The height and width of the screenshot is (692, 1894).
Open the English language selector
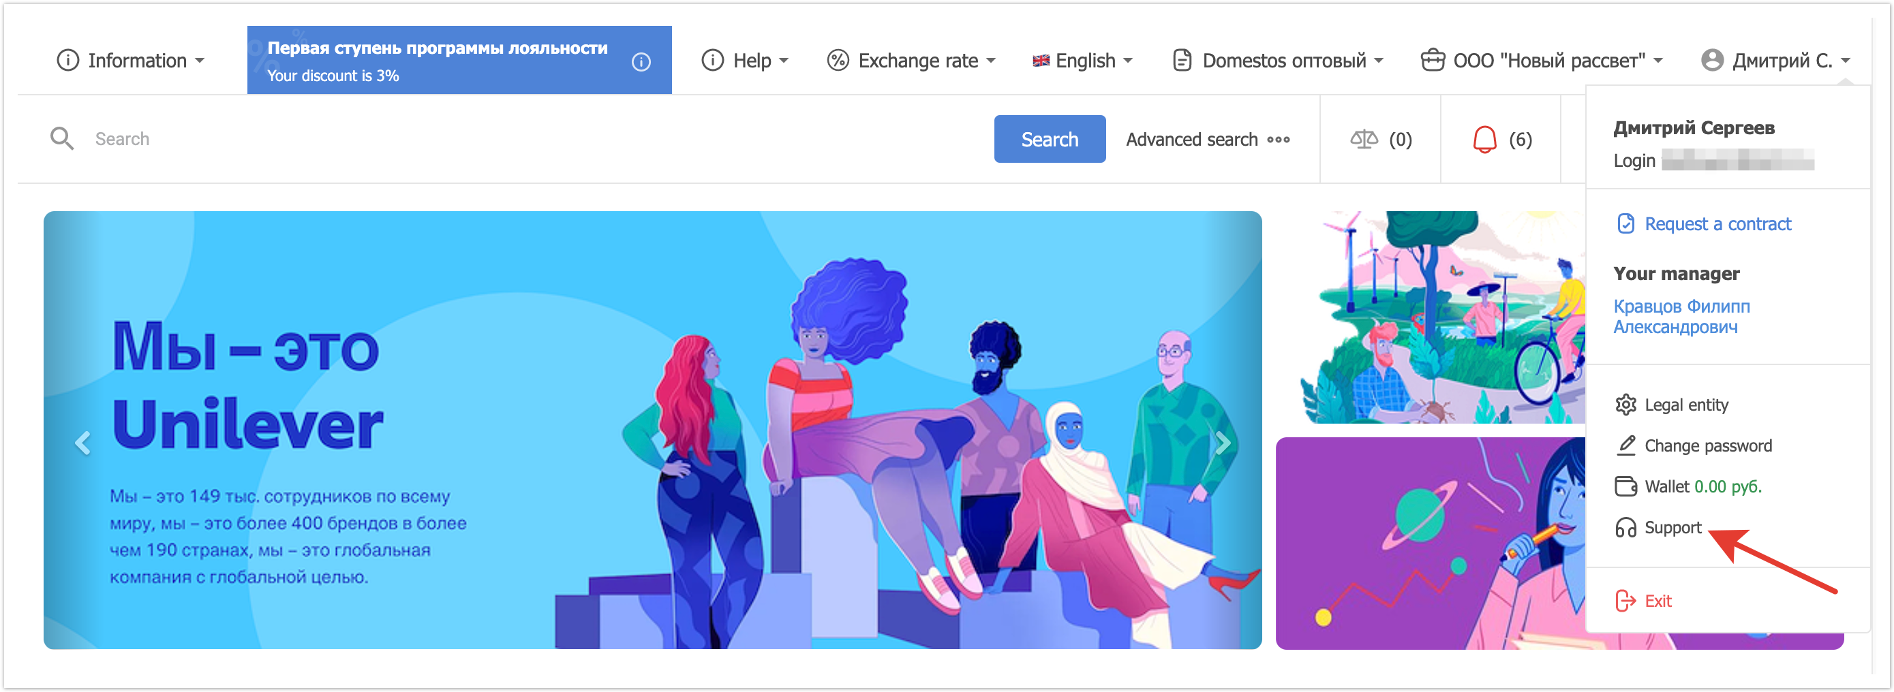point(1082,60)
